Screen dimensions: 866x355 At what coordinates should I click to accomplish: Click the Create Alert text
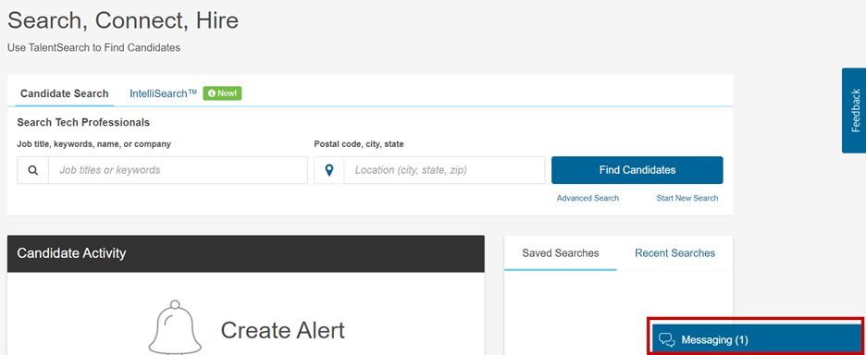click(283, 330)
